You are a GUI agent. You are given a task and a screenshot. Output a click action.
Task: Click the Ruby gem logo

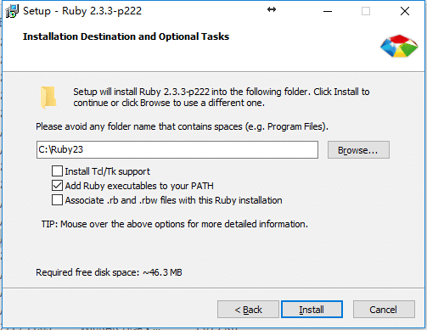click(399, 46)
